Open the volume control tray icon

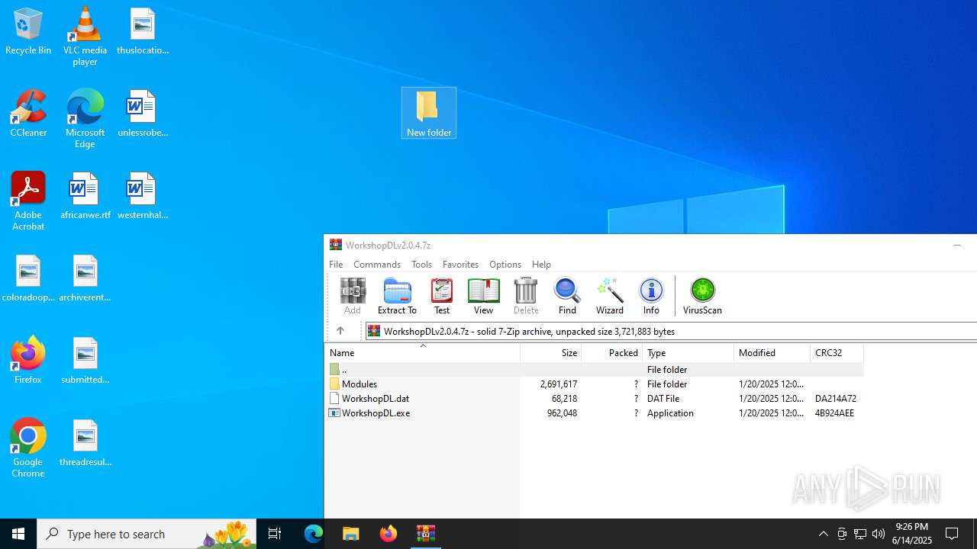(x=879, y=534)
